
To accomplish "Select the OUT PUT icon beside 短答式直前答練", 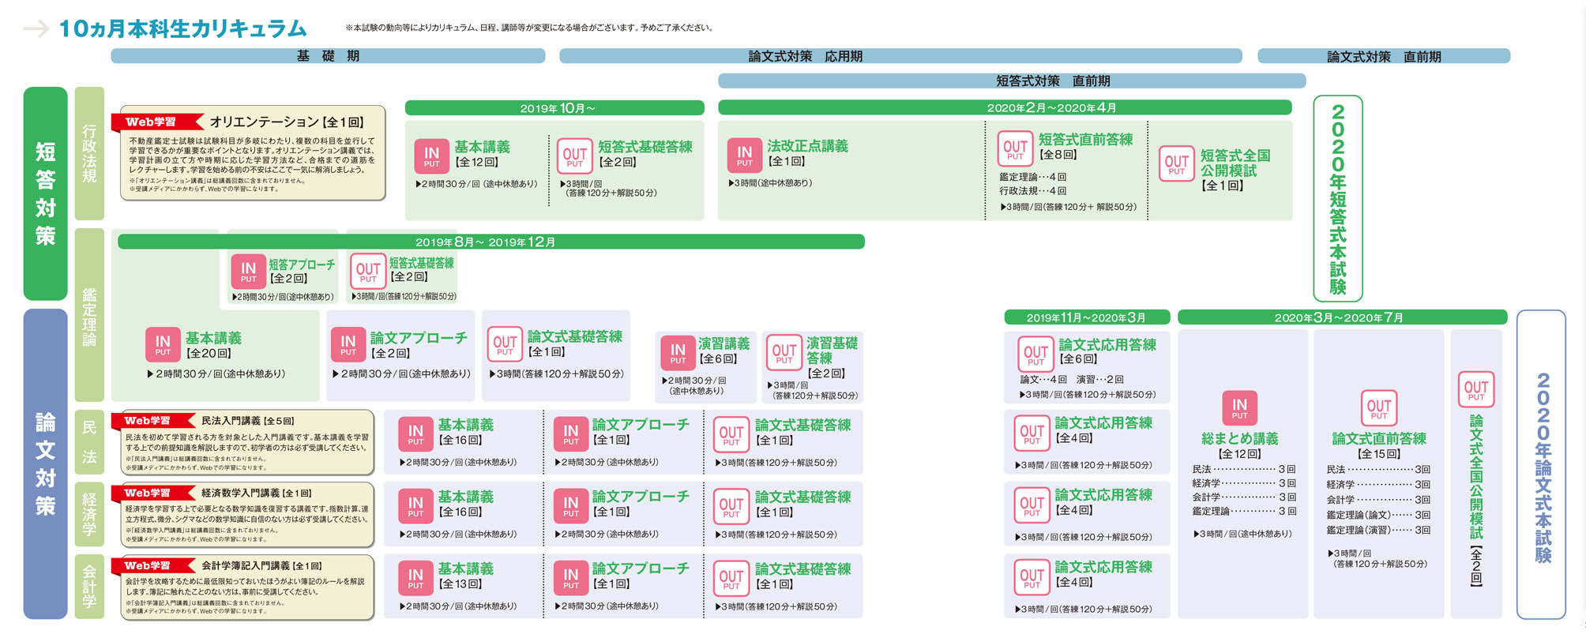I will click(1015, 149).
